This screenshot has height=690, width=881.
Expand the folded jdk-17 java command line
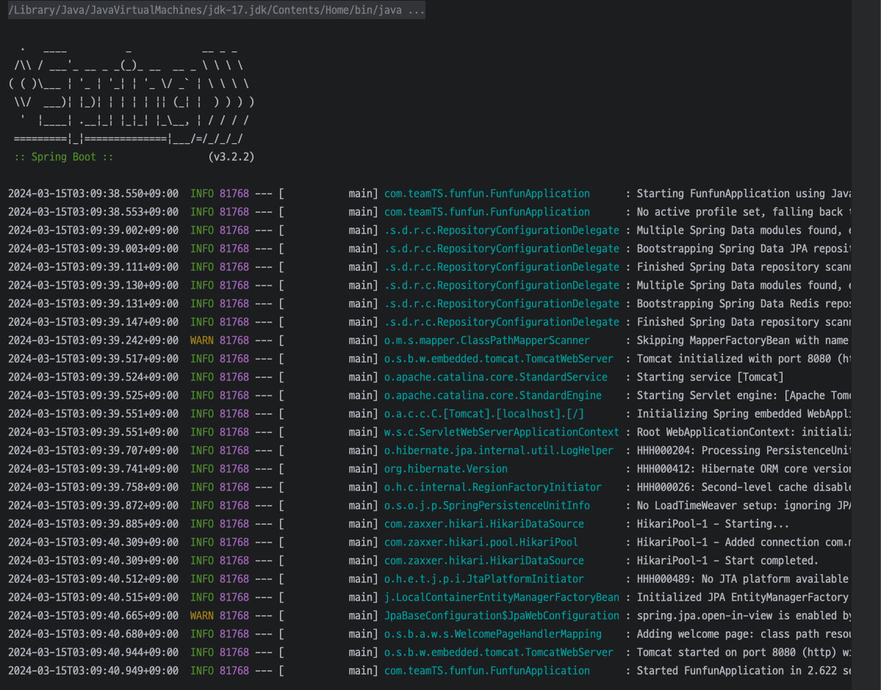pyautogui.click(x=216, y=10)
